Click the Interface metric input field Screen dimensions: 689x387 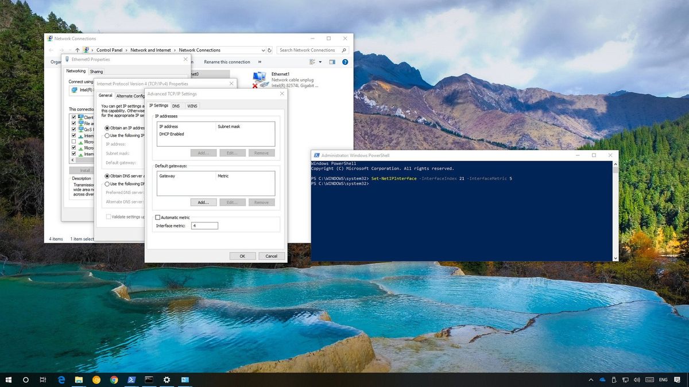(205, 225)
